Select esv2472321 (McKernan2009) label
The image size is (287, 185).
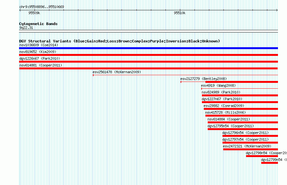(x=247, y=146)
